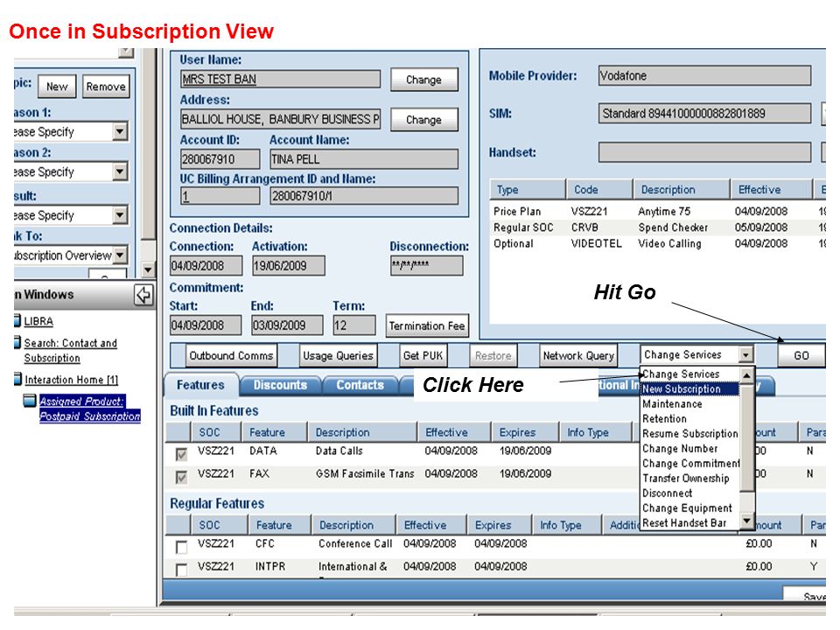Open the Interaction Home [1] link
Screen dimensions: 840x630
coord(71,380)
